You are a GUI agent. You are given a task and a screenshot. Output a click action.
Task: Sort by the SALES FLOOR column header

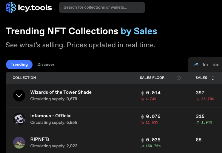click(x=152, y=78)
